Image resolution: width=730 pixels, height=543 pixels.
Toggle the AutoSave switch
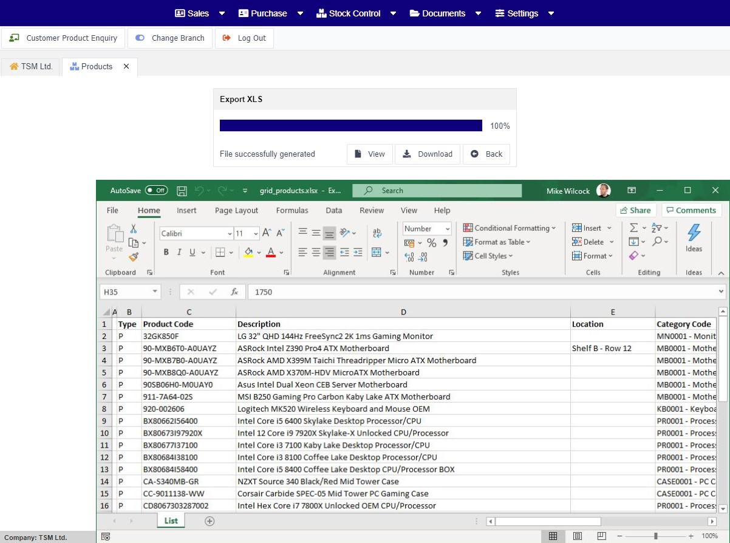(156, 191)
